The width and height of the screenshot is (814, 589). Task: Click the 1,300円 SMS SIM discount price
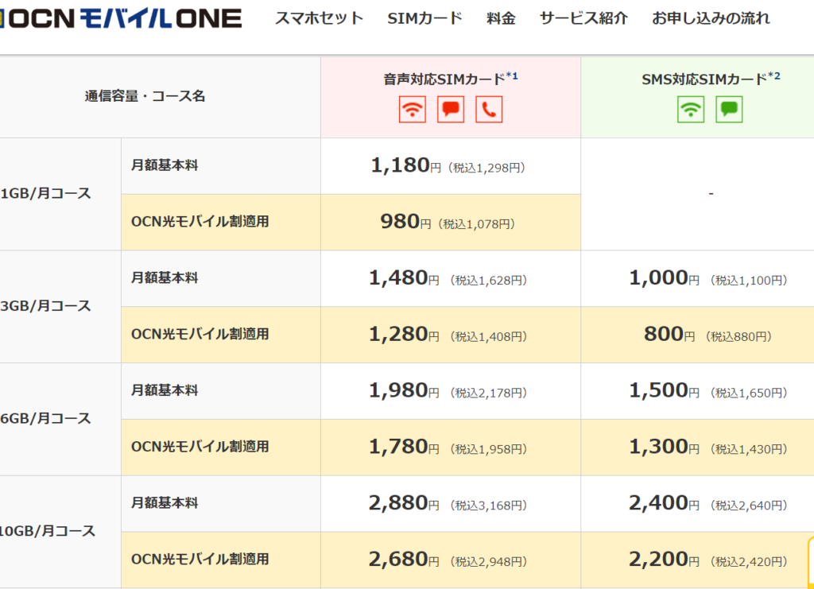click(708, 448)
